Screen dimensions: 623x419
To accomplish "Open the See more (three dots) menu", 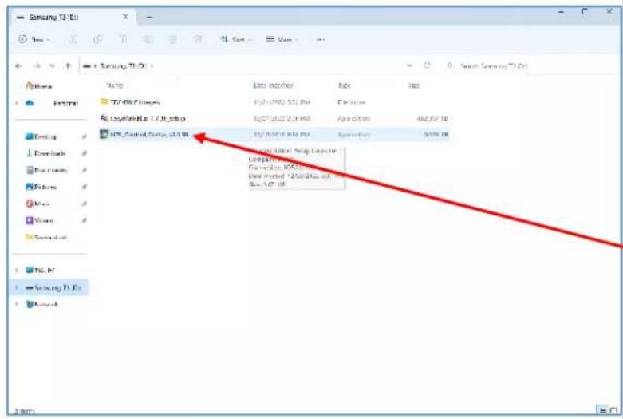I will point(320,39).
